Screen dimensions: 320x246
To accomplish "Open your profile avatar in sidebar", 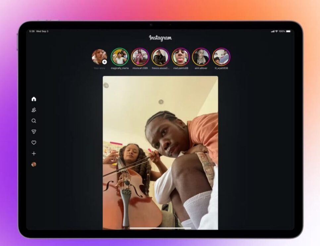I will (34, 164).
